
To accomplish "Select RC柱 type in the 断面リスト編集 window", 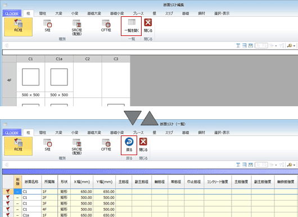I will point(18,27).
